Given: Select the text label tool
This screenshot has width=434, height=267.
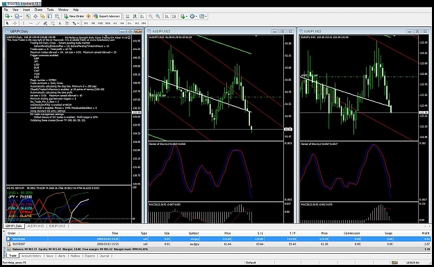Looking at the screenshot, I should click(x=67, y=23).
